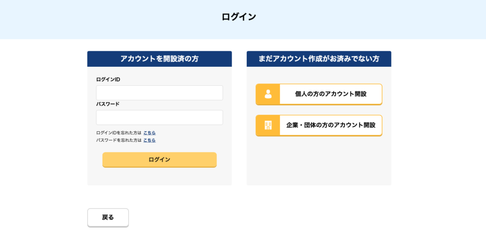Click the パスワードを忘れた方は helper text
The height and width of the screenshot is (237, 486).
119,140
